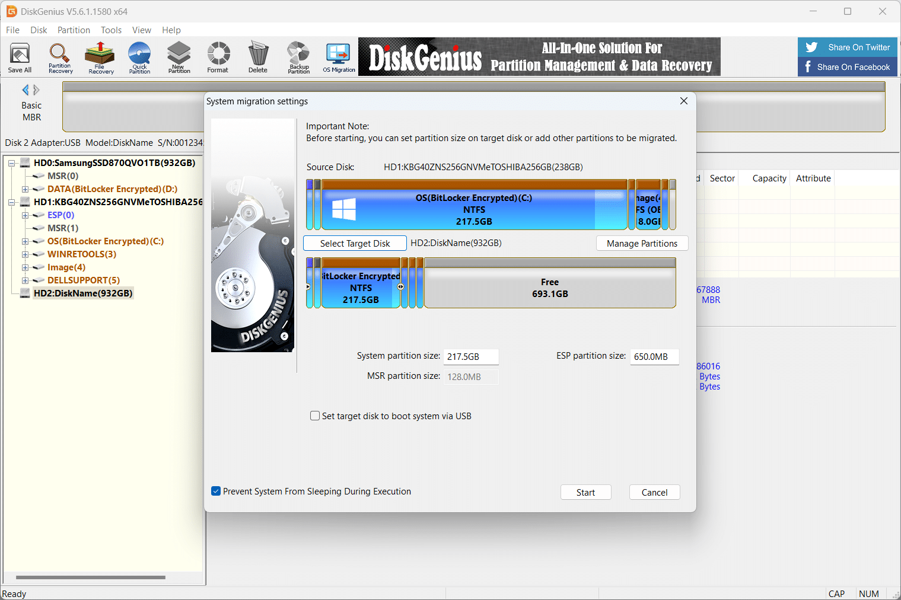
Task: Open File Recovery tool
Action: click(x=99, y=57)
